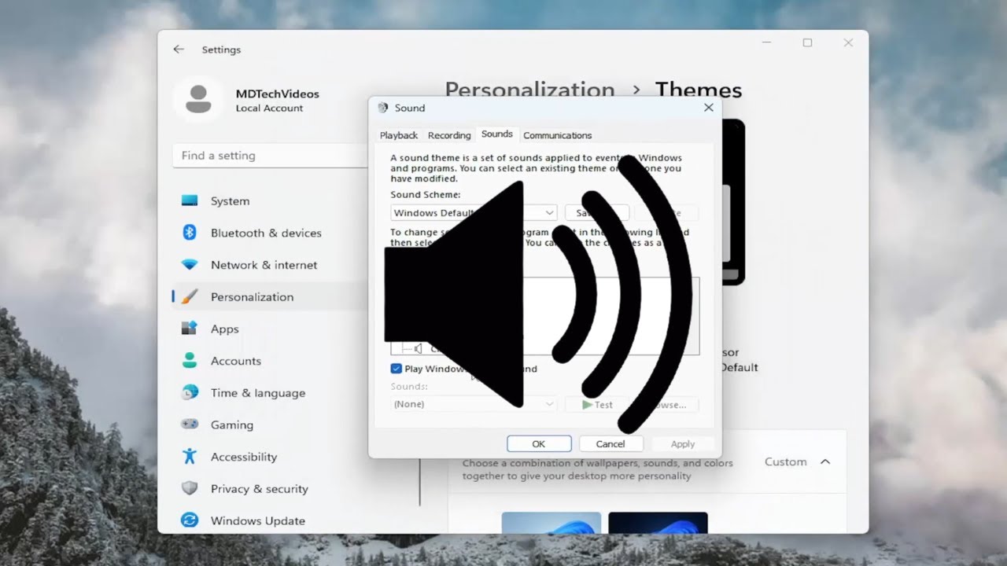Click the Personalization breadcrumb heading
Viewport: 1007px width, 566px height.
pyautogui.click(x=529, y=90)
